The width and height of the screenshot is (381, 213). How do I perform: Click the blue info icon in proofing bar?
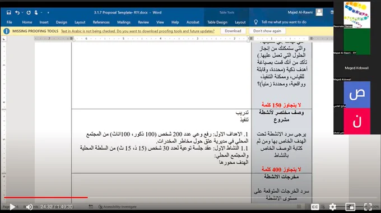click(x=7, y=31)
